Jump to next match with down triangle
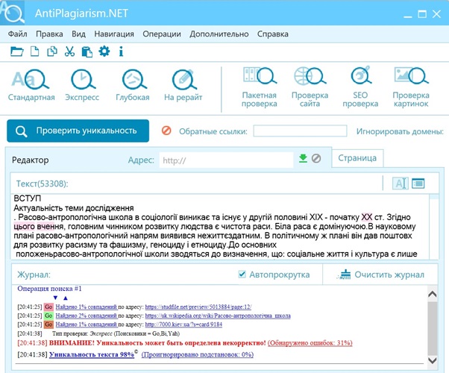The image size is (449, 373). point(55,298)
